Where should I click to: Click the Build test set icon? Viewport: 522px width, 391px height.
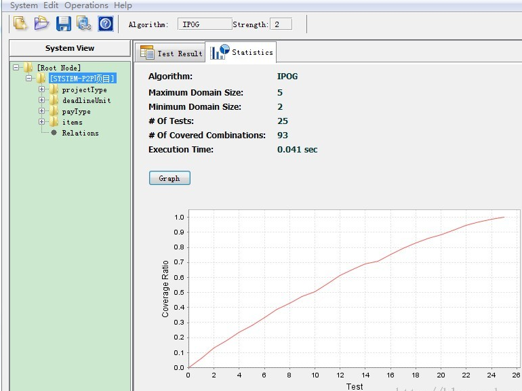84,24
